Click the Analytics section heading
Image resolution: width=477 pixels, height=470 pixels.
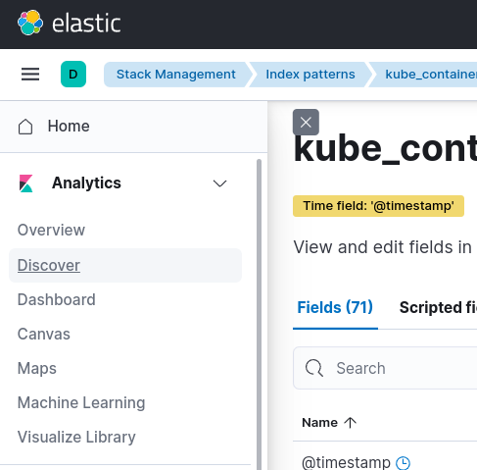86,183
